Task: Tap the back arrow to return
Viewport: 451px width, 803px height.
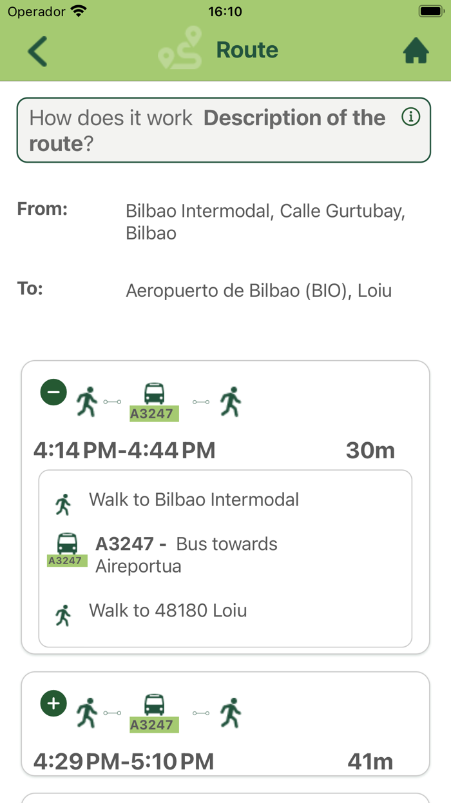Action: pyautogui.click(x=37, y=50)
